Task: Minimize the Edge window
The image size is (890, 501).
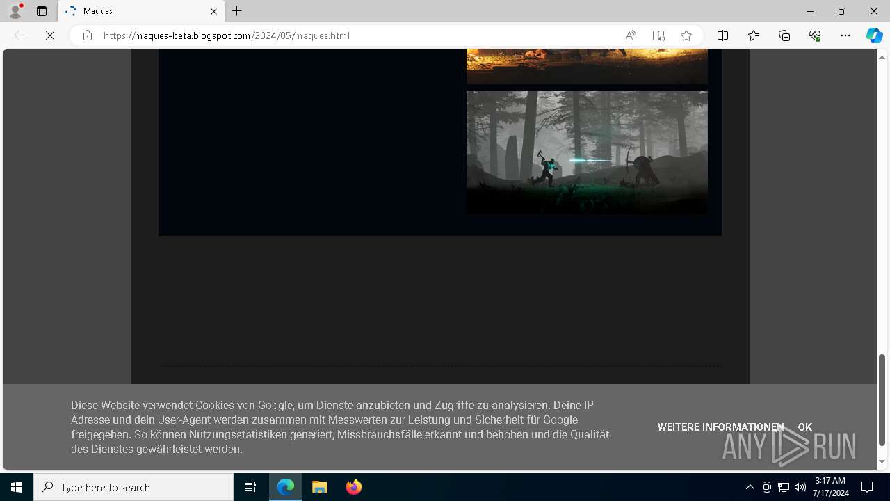Action: (809, 11)
